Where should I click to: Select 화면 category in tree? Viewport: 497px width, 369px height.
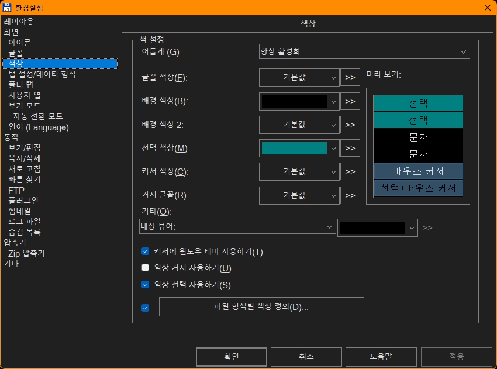[11, 32]
